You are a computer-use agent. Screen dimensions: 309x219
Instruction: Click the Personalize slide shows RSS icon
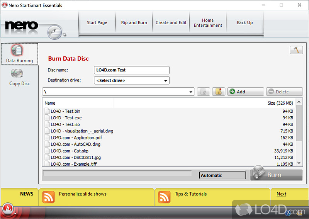(x=48, y=197)
